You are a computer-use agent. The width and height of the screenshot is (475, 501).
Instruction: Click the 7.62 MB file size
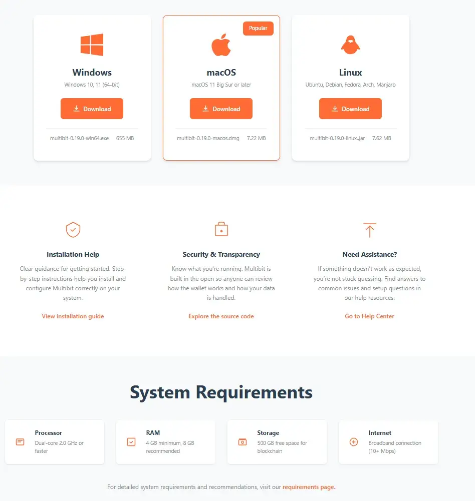tap(382, 138)
